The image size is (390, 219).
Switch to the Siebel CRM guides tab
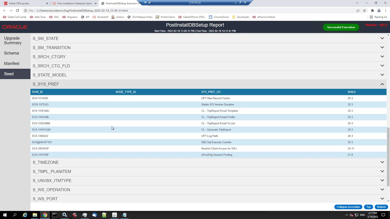tap(25, 3)
